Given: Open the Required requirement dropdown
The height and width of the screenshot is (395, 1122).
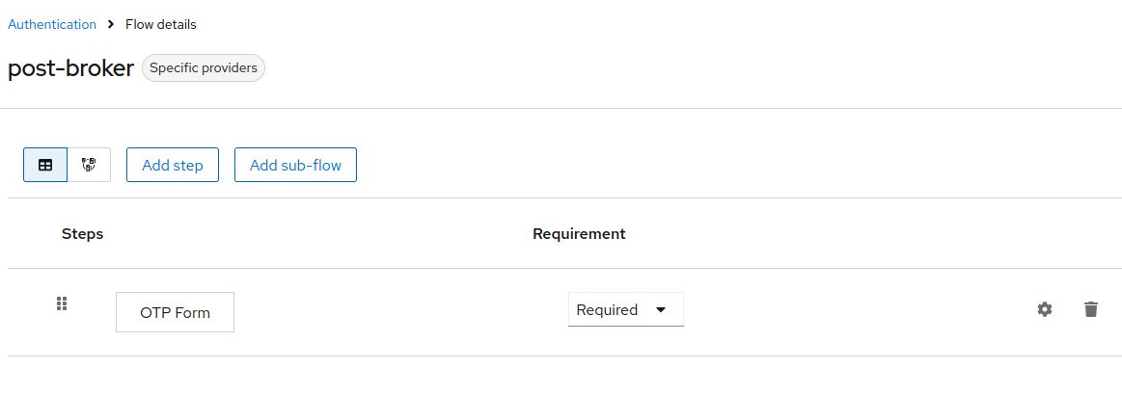Looking at the screenshot, I should (x=625, y=310).
